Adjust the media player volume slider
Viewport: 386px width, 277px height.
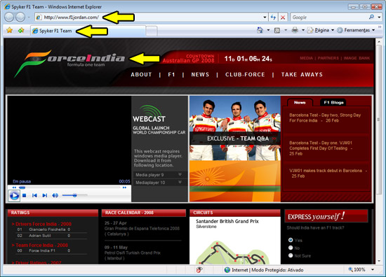[x=74, y=195]
